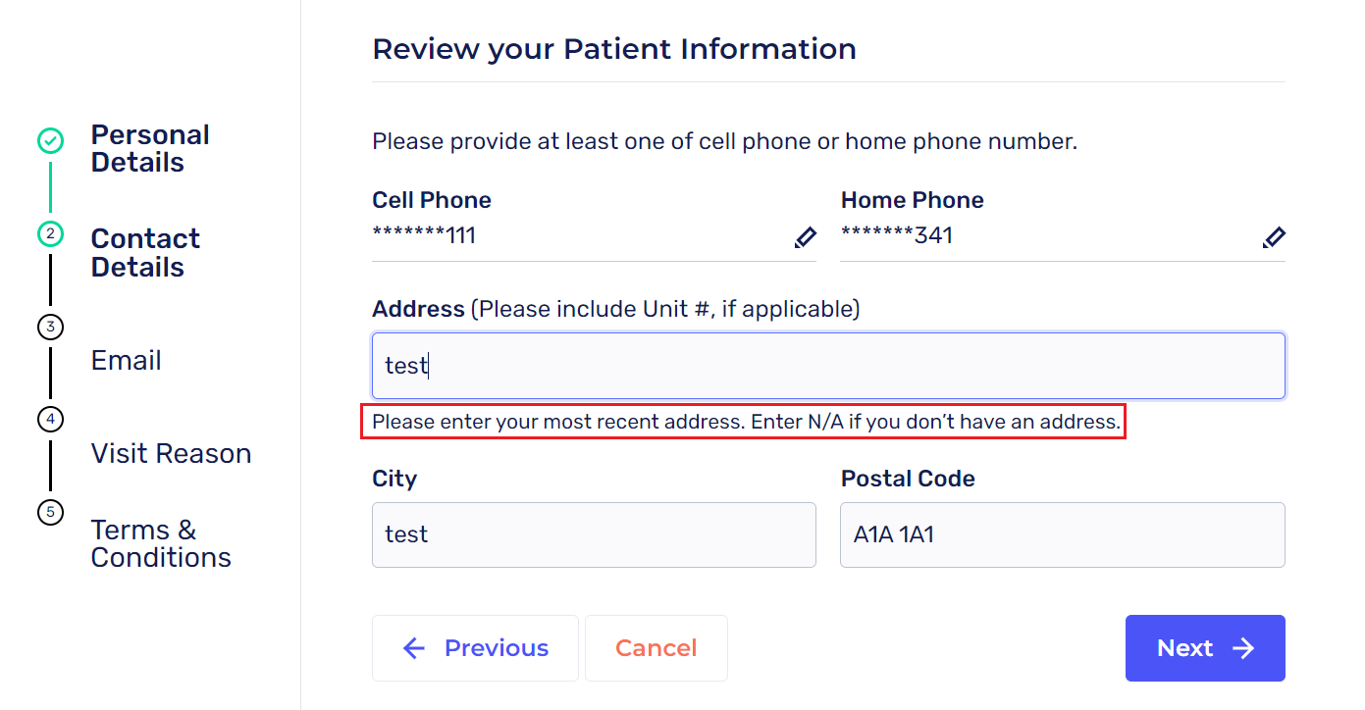
Task: Select the step 4 circle indicator
Action: [x=50, y=420]
